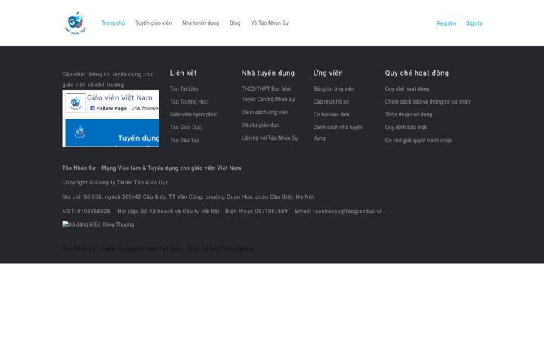Click the Register link
The width and height of the screenshot is (544, 340).
coord(447,23)
